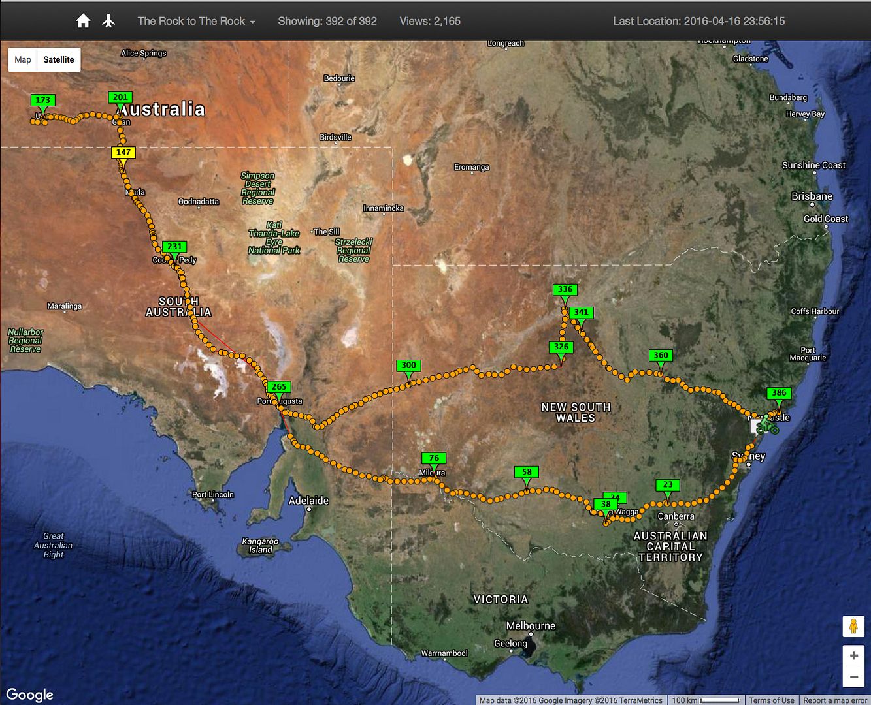This screenshot has width=871, height=705.
Task: Select green waypoint marker 360
Action: [661, 356]
